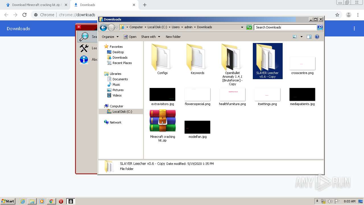
Task: Open Internet Explorer from taskbar
Action: (22, 201)
